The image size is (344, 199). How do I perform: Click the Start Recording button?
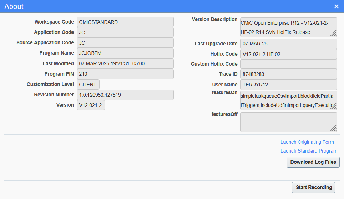click(314, 187)
